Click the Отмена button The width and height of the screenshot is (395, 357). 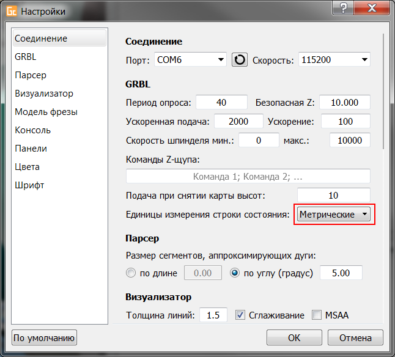pyautogui.click(x=355, y=337)
